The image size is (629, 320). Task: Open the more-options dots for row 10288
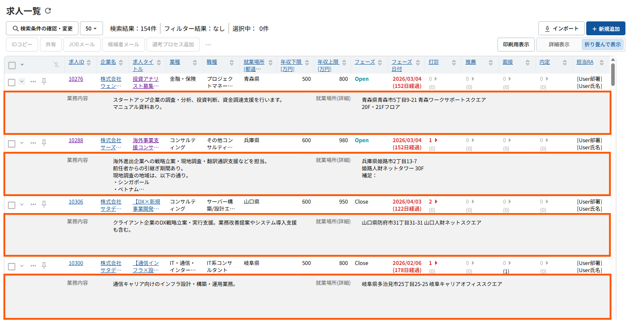tap(33, 143)
